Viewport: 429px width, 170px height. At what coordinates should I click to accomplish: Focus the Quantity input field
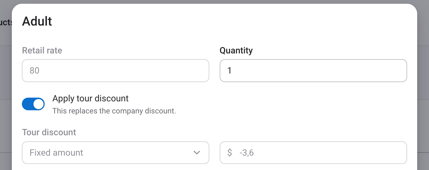[313, 71]
